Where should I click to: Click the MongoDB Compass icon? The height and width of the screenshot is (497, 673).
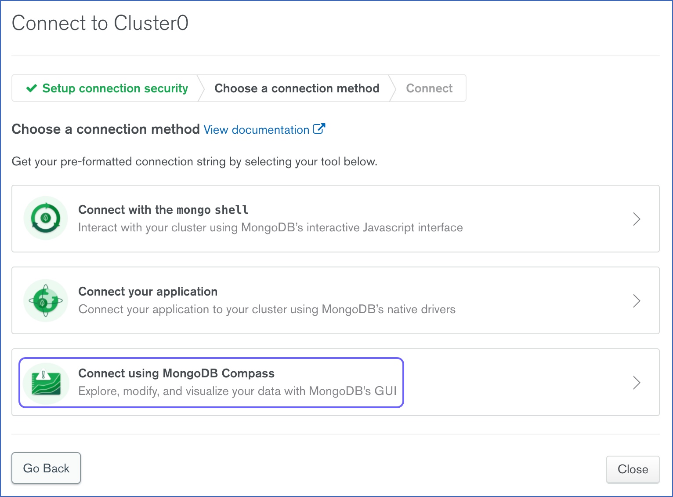pos(45,382)
